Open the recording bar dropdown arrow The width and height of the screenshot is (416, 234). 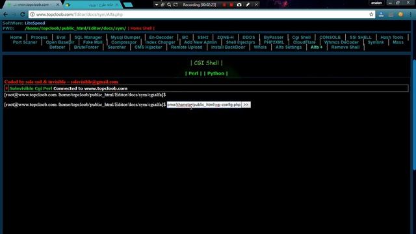[x=156, y=5]
